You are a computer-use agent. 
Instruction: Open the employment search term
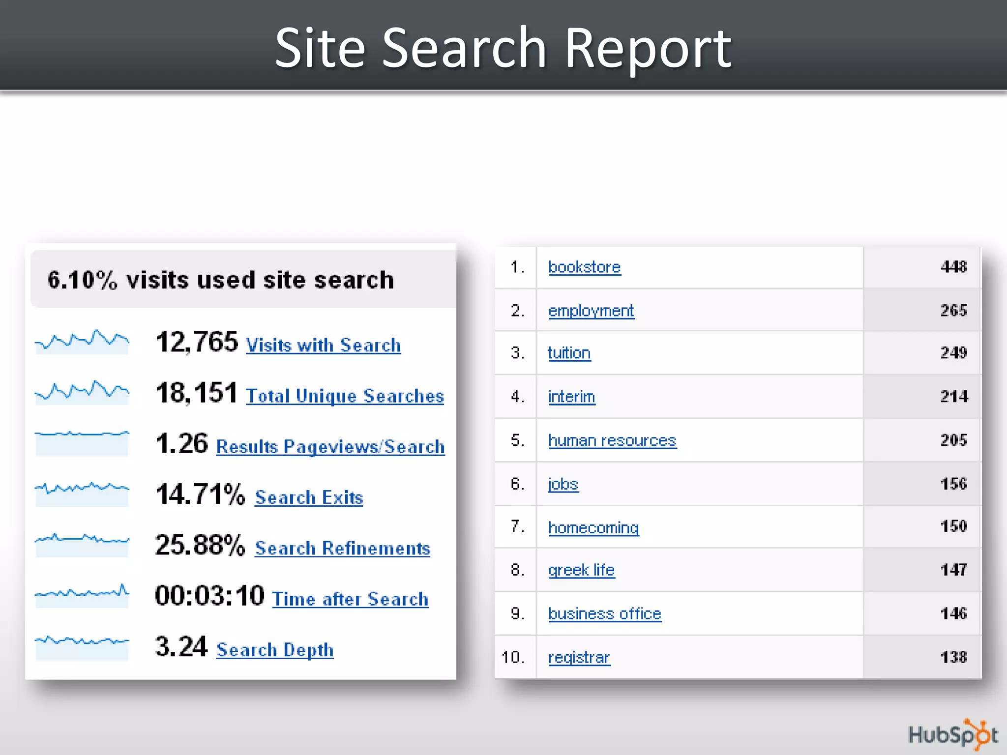click(x=591, y=311)
